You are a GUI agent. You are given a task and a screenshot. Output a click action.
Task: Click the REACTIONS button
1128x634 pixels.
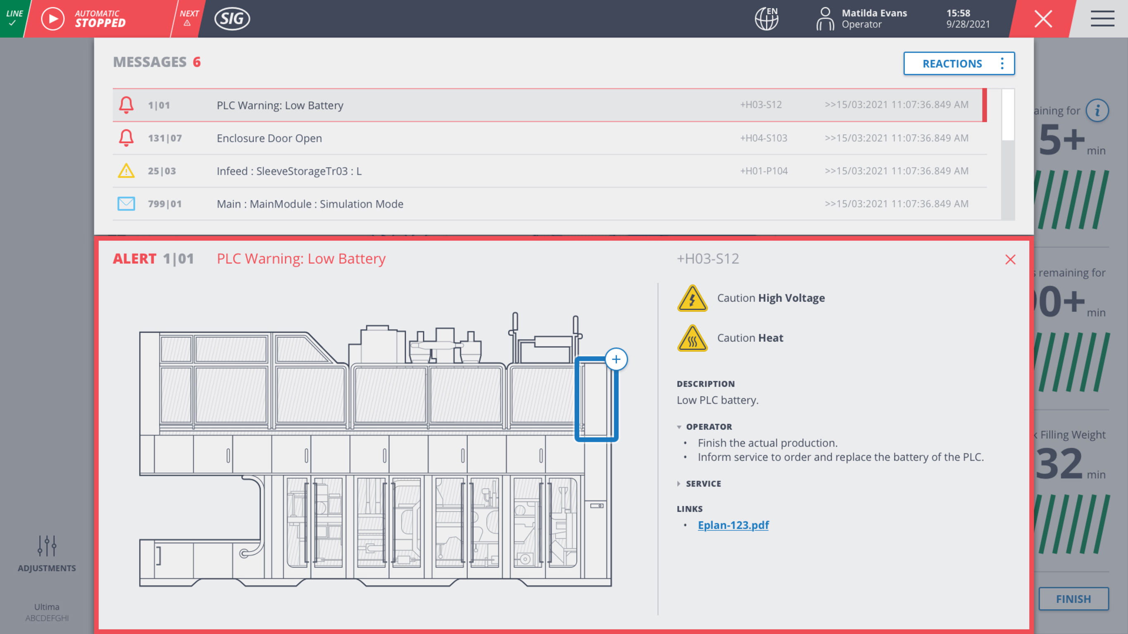point(953,64)
